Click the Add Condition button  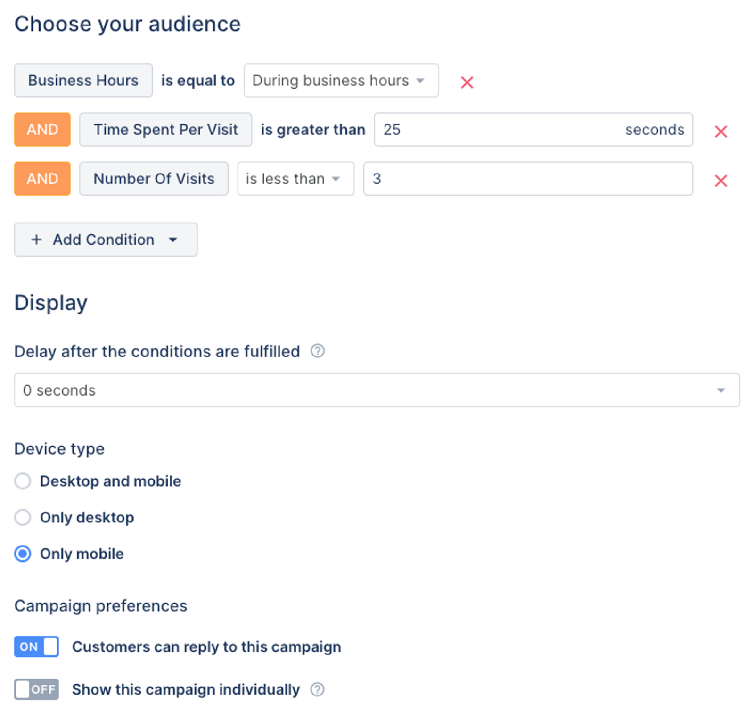click(x=106, y=240)
